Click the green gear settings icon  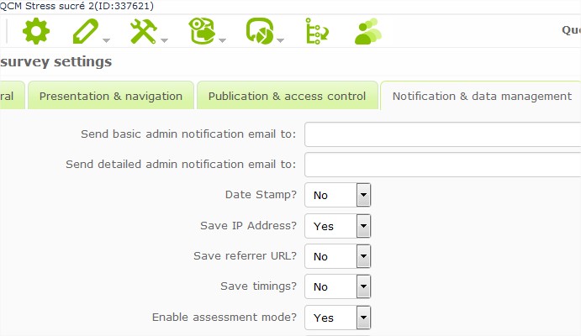pyautogui.click(x=36, y=32)
